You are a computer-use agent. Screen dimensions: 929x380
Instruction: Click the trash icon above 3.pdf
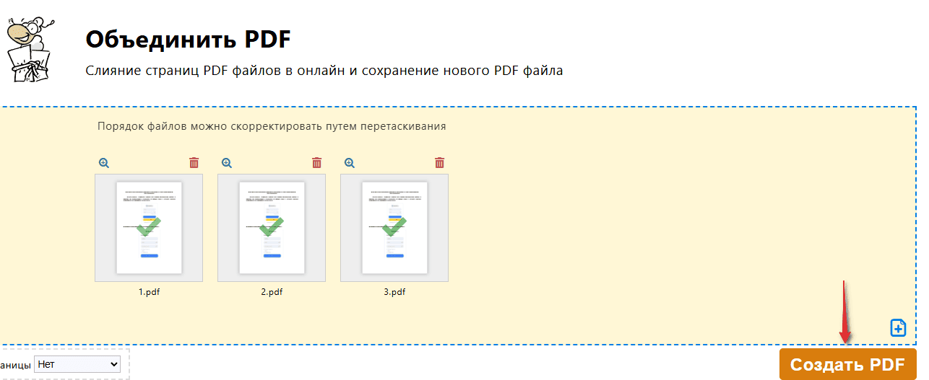(x=439, y=163)
